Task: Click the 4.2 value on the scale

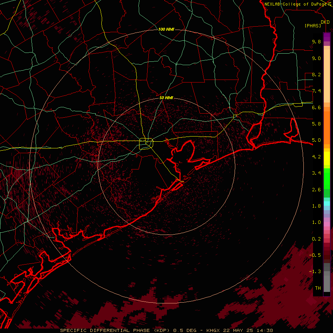Action: [x=316, y=157]
